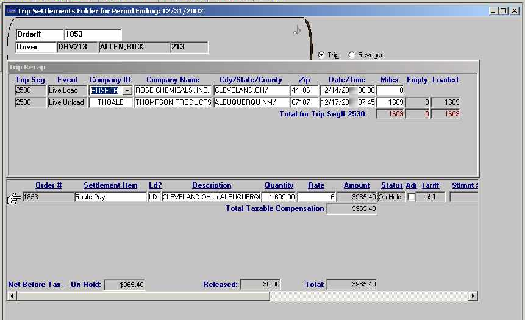Viewport: 525px width, 320px height.
Task: Select the Revenue radio button
Action: tap(351, 55)
